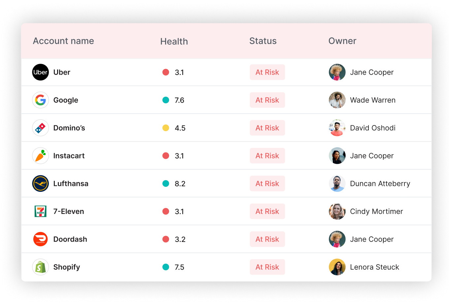
Task: Click the yellow health dot for Domino's
Action: [x=166, y=128]
